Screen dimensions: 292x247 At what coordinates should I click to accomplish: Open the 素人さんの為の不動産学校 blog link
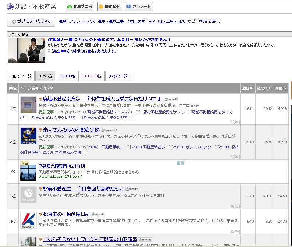point(71,130)
